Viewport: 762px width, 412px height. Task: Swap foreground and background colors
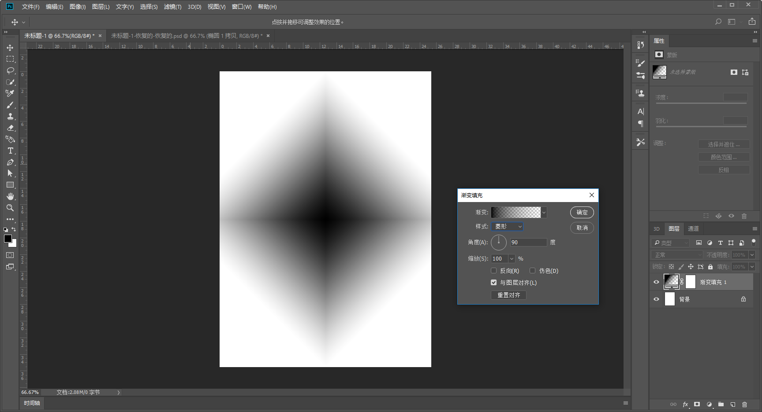pos(14,229)
